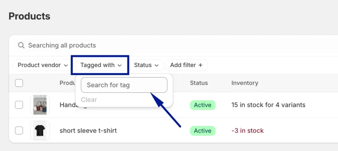Open the short sleeve t-shirt thumbnail

[40, 131]
